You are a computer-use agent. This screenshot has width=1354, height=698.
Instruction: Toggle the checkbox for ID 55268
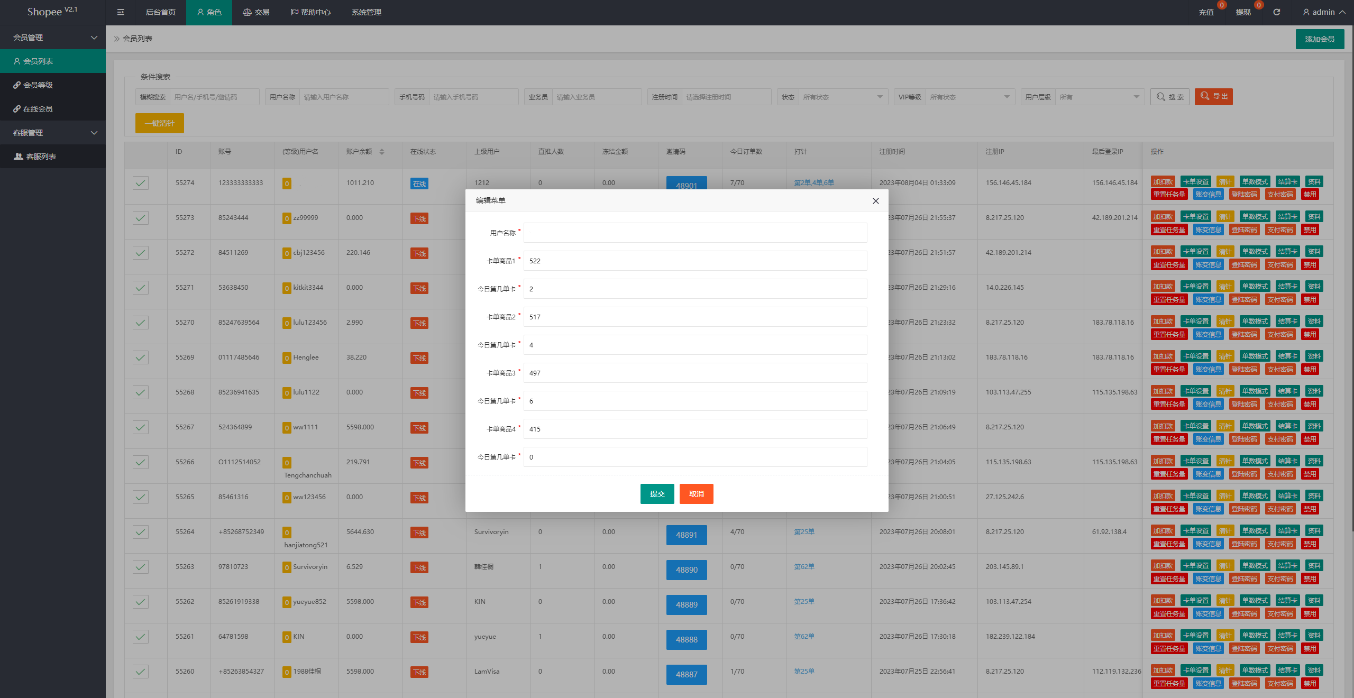pos(140,392)
